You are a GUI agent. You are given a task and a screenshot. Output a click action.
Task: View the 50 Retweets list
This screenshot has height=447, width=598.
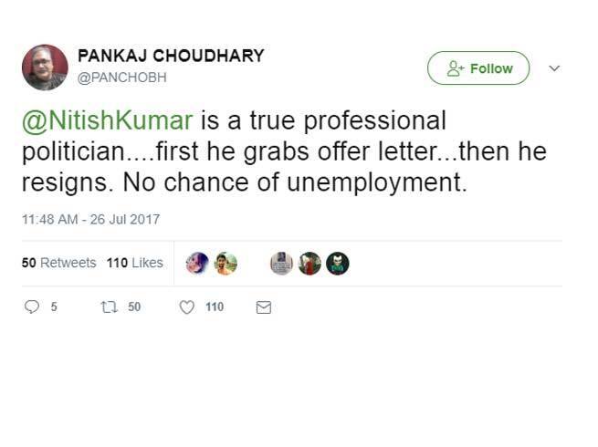point(58,263)
